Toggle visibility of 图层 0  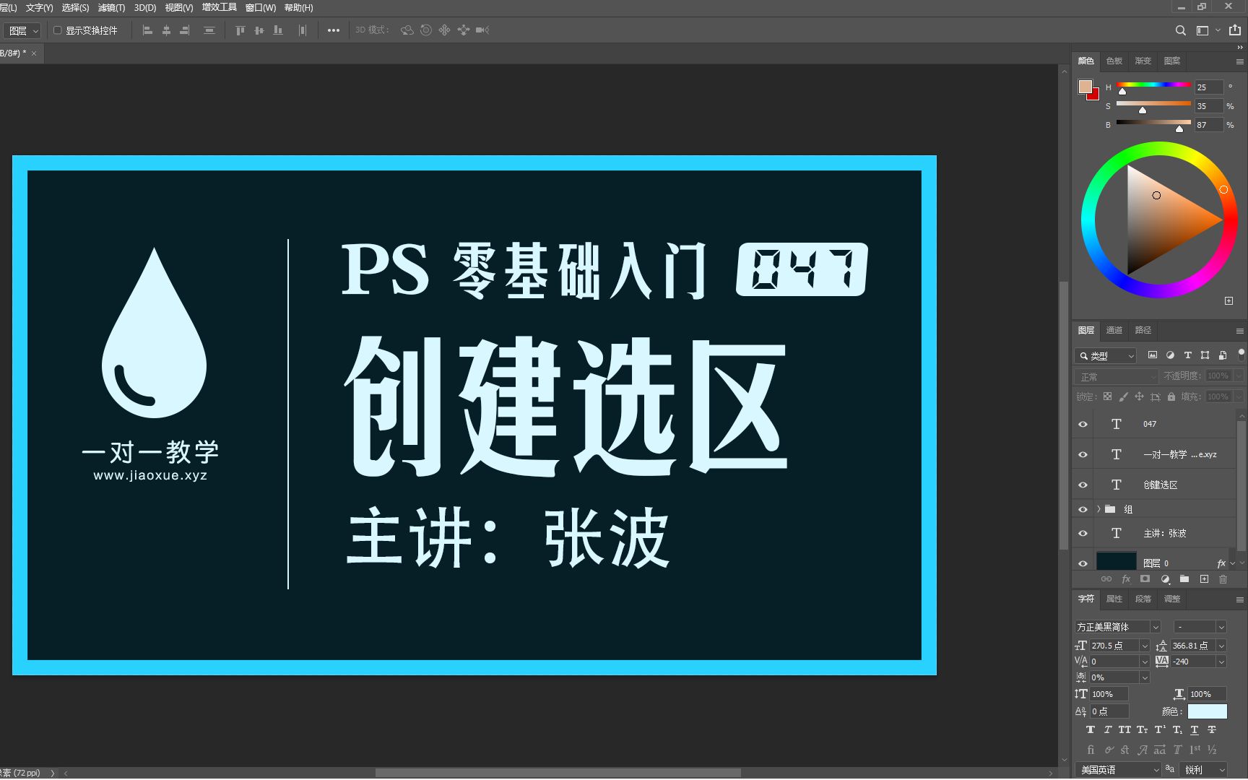click(x=1083, y=563)
